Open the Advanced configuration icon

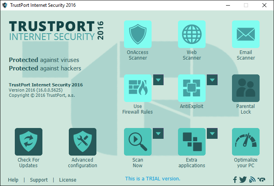tap(82, 142)
